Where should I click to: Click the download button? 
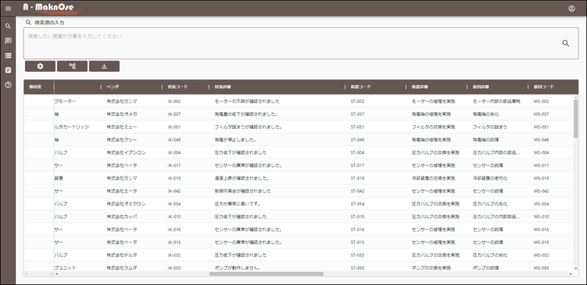(x=105, y=66)
